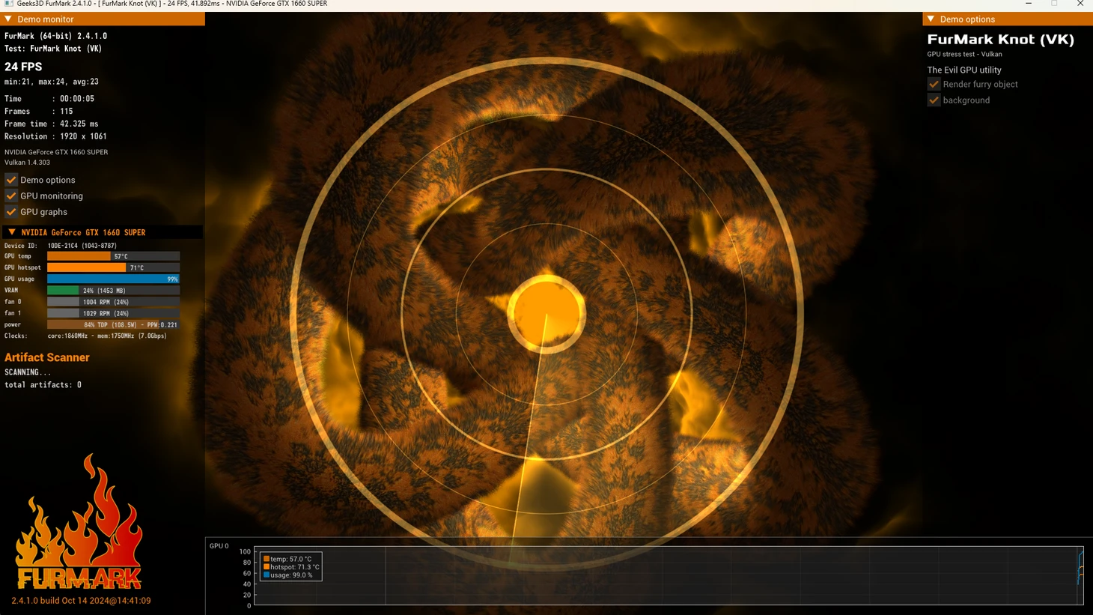
Task: Click the Device ID 10DE-21C4 row
Action: [x=61, y=246]
